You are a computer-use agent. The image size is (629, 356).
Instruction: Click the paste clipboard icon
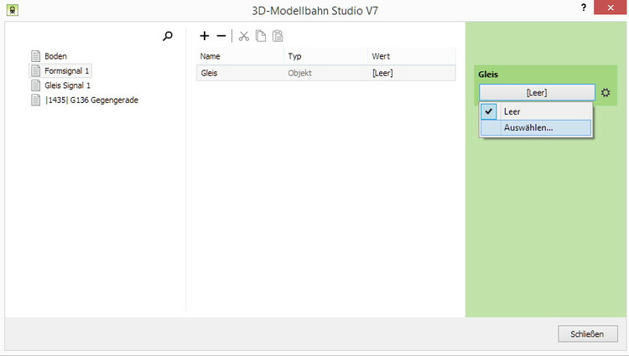[x=278, y=36]
